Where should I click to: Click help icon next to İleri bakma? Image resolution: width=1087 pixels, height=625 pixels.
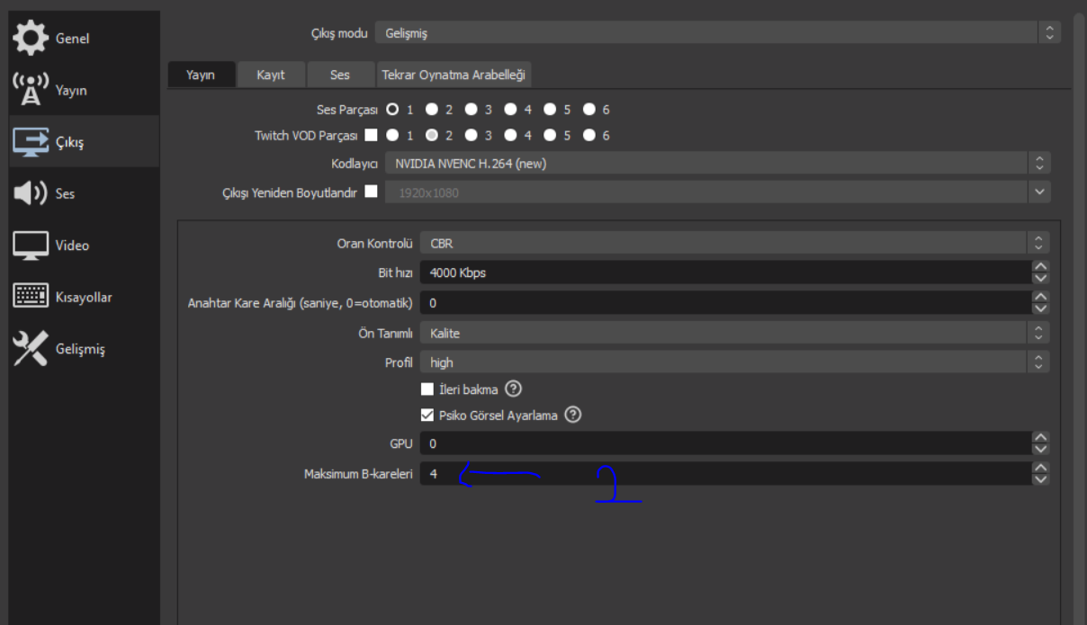pos(513,389)
